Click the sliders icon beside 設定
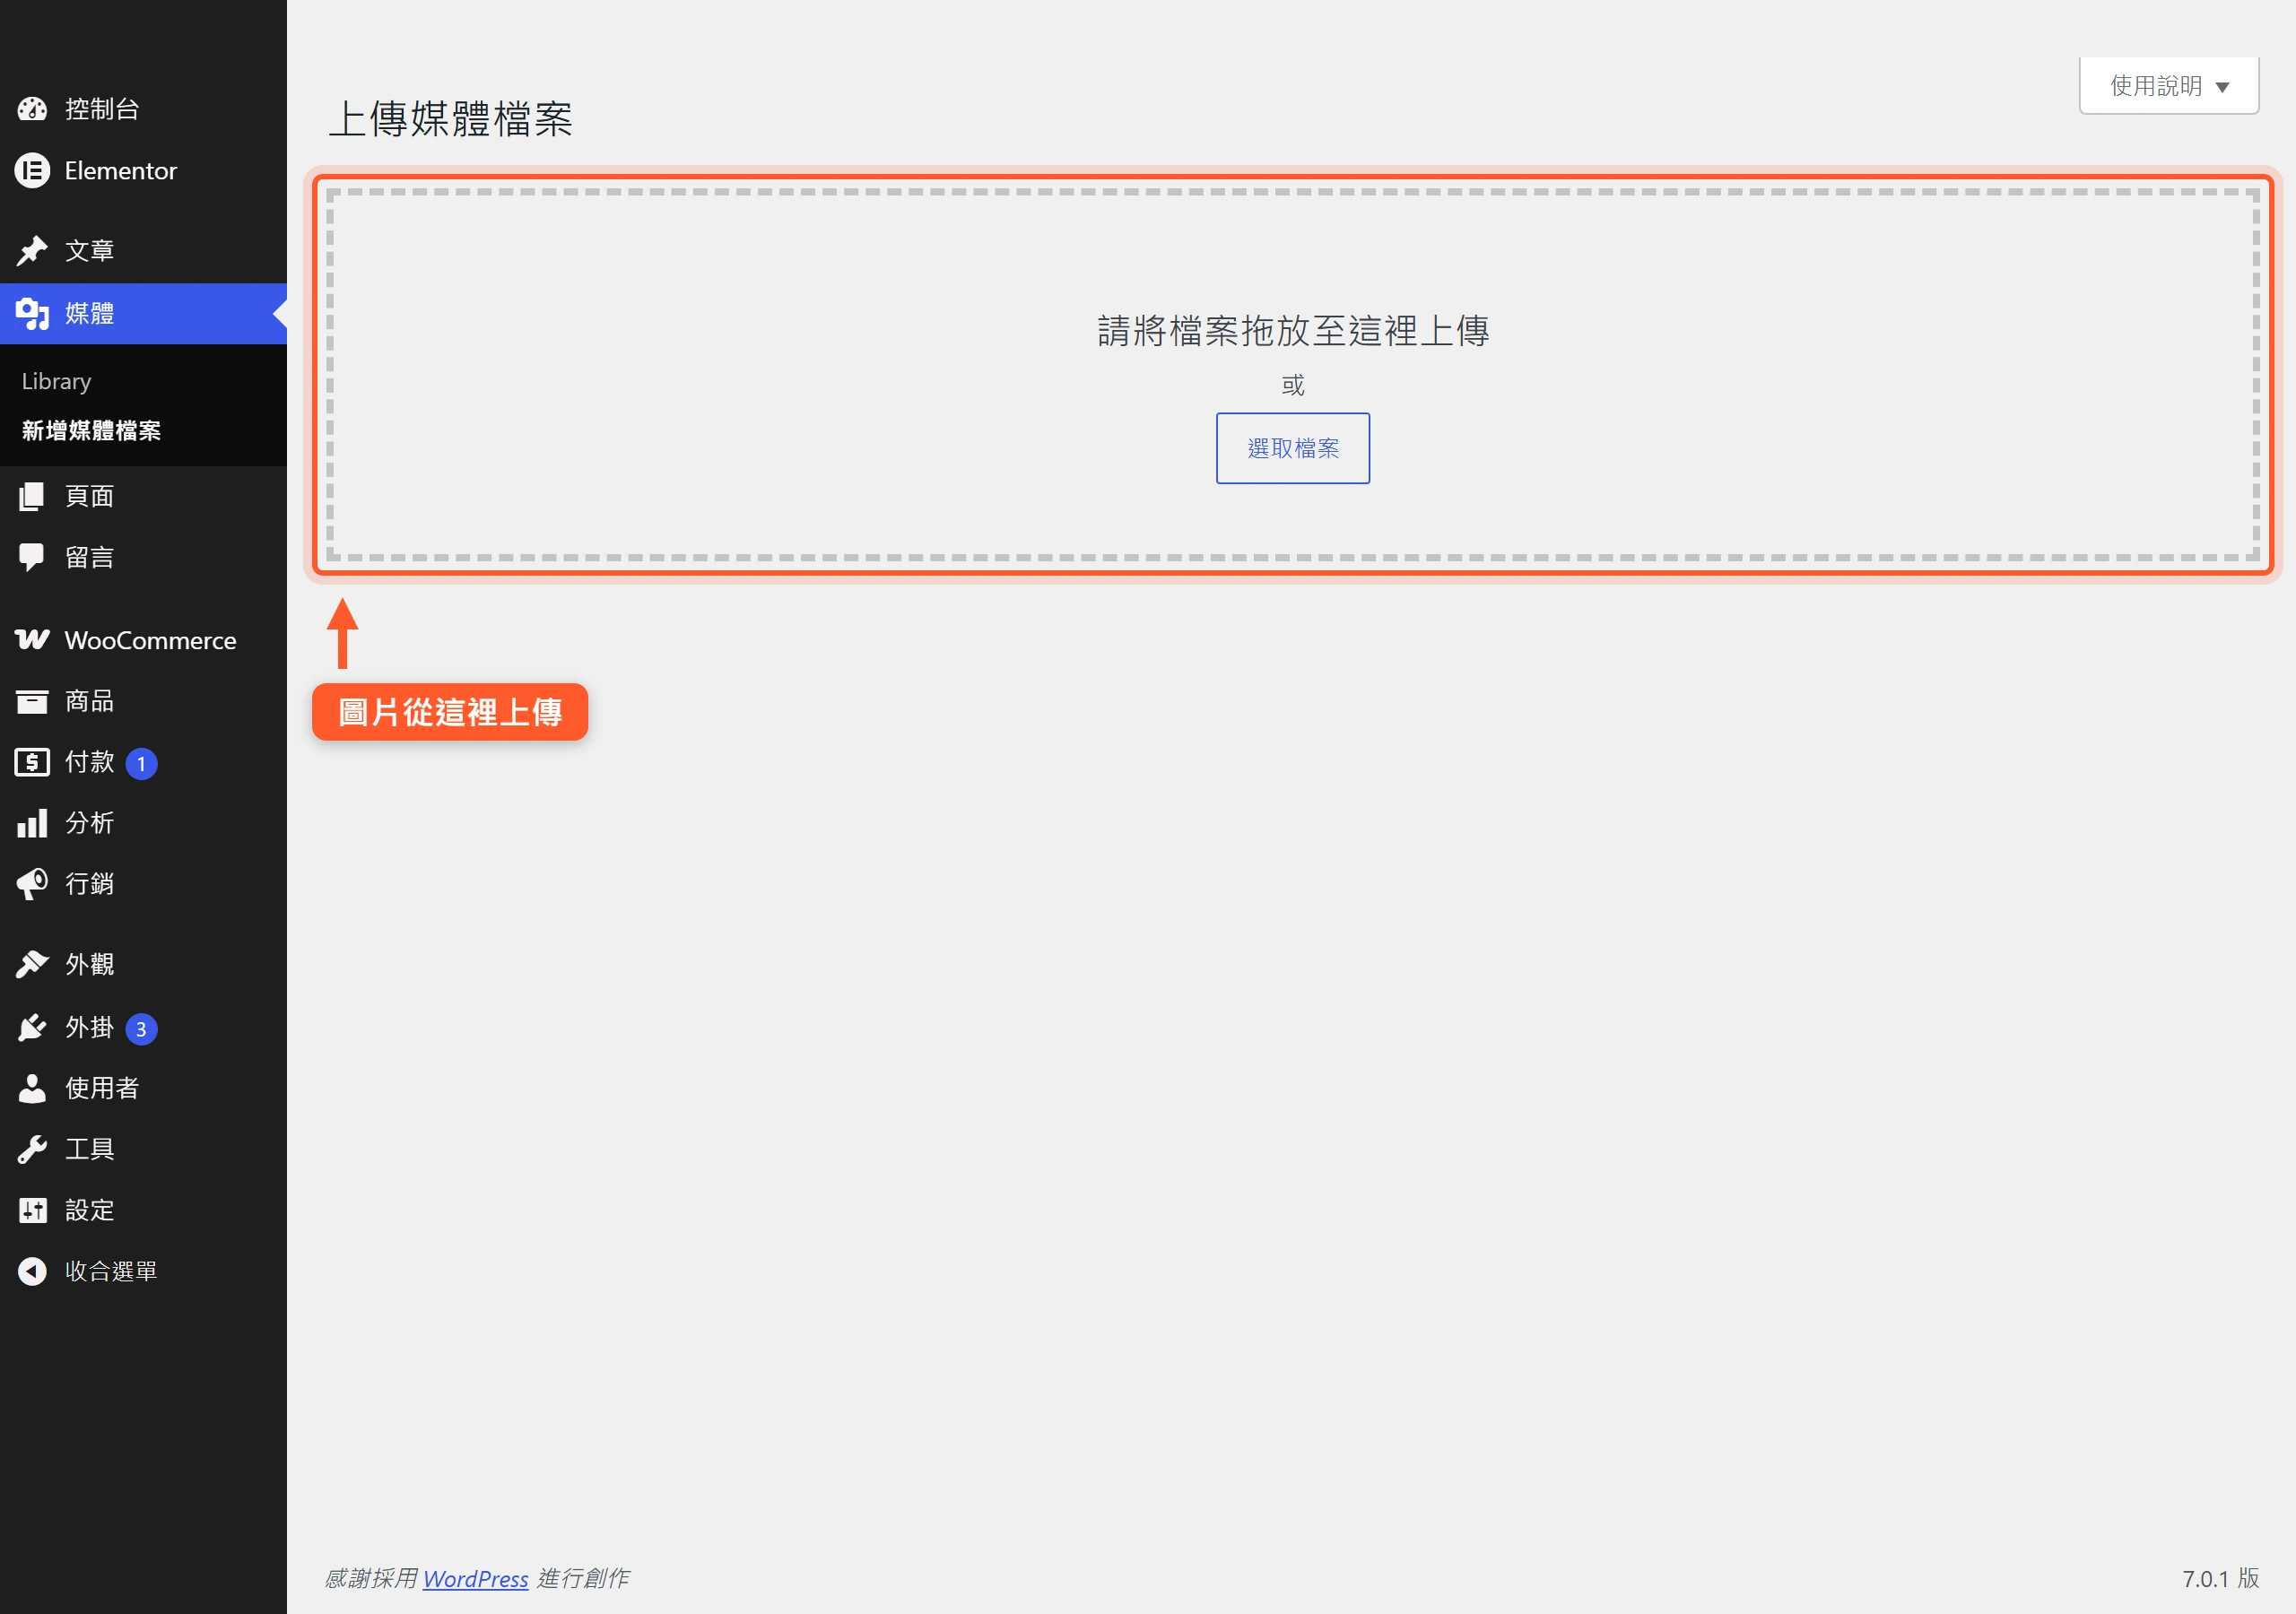The height and width of the screenshot is (1614, 2296). [x=32, y=1211]
